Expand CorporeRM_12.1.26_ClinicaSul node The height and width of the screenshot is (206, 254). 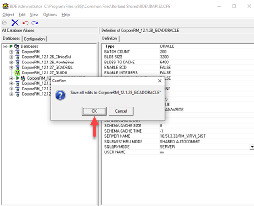pyautogui.click(x=11, y=57)
